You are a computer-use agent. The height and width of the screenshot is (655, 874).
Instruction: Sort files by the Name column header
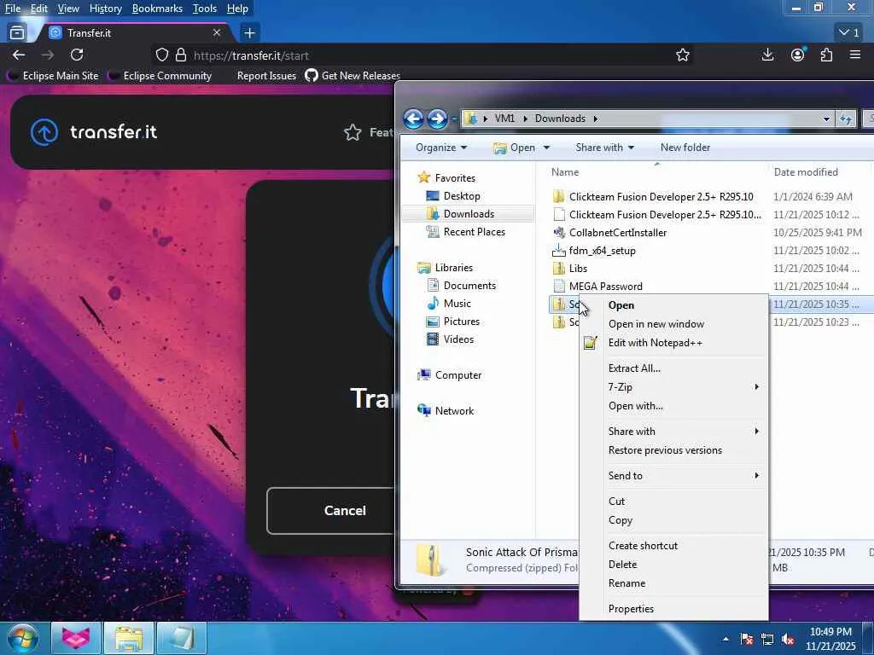pyautogui.click(x=565, y=172)
